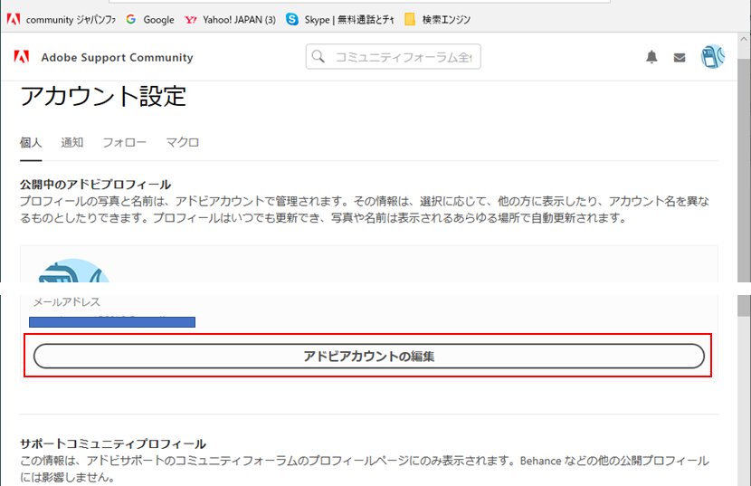This screenshot has height=486, width=751.
Task: Click the アドビアカウントの編集 button
Action: [x=369, y=356]
